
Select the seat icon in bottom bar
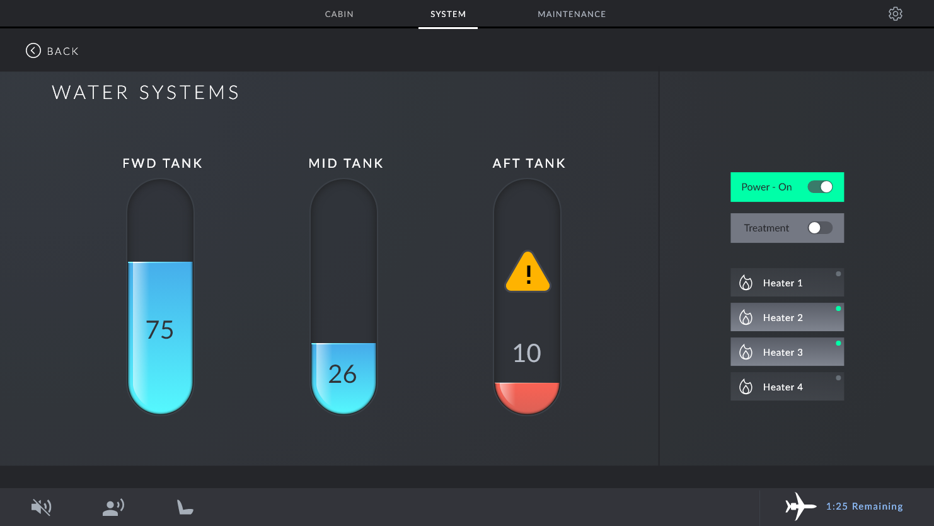click(185, 506)
